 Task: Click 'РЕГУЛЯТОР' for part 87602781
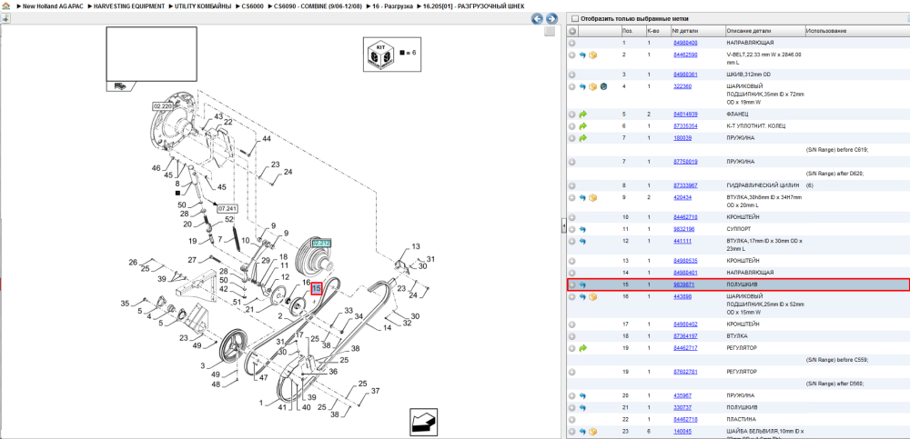[x=743, y=371]
